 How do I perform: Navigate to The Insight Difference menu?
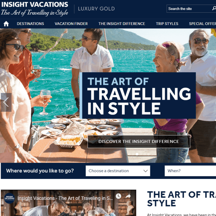pyautogui.click(x=122, y=24)
